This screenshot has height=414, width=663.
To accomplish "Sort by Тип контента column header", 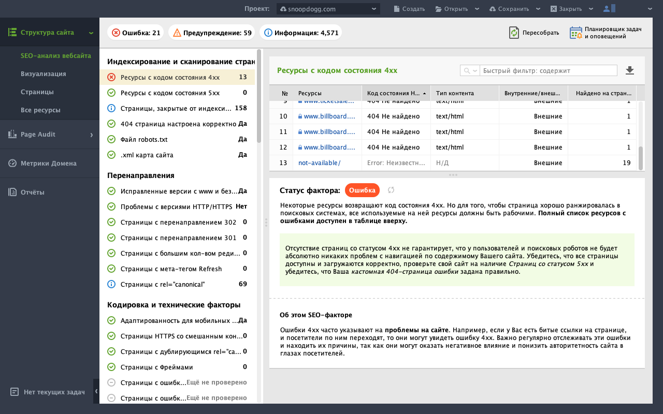I will pos(465,93).
